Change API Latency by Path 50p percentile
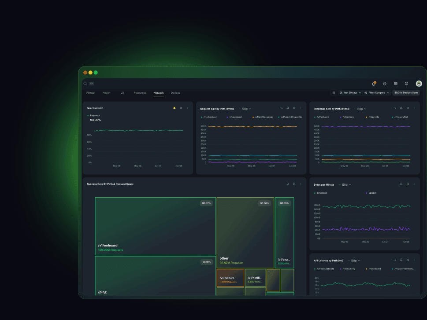Screen dimensions: 427x320 (354, 261)
